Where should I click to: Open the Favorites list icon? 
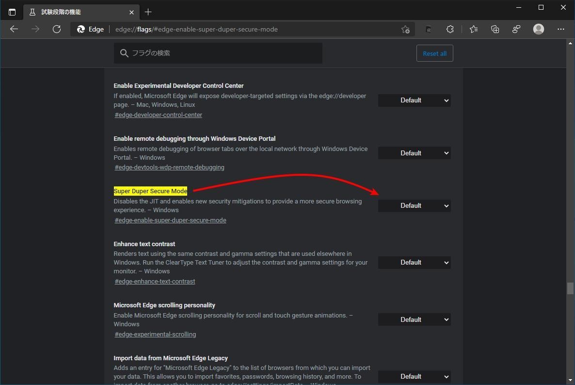(473, 29)
